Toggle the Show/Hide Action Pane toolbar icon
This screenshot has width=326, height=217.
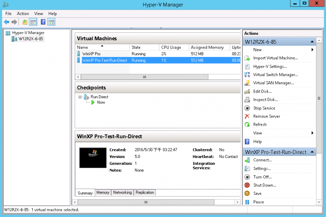51,22
